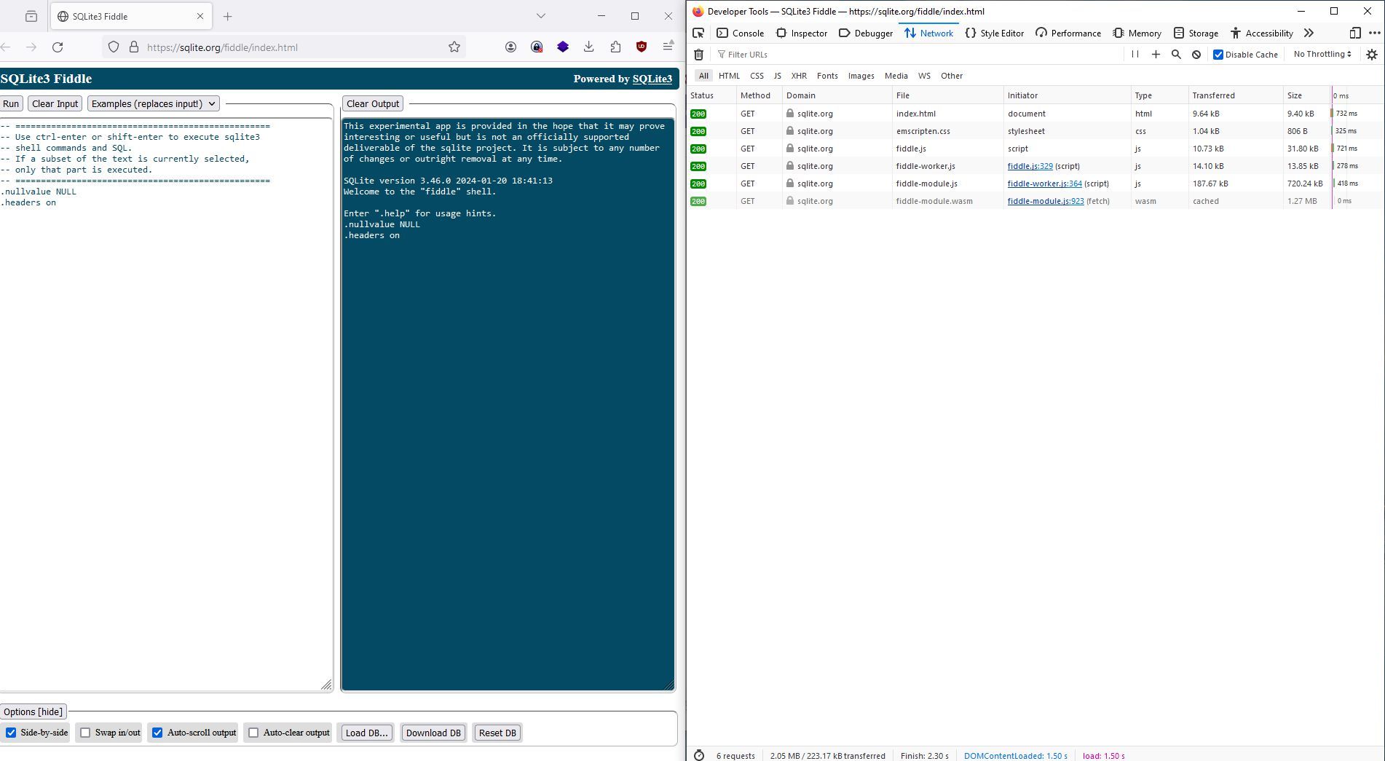Open network search with the magnifier icon
The height and width of the screenshot is (761, 1385).
click(x=1176, y=55)
